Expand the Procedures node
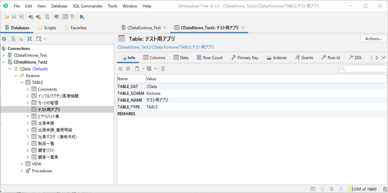The height and width of the screenshot is (193, 388). click(22, 171)
